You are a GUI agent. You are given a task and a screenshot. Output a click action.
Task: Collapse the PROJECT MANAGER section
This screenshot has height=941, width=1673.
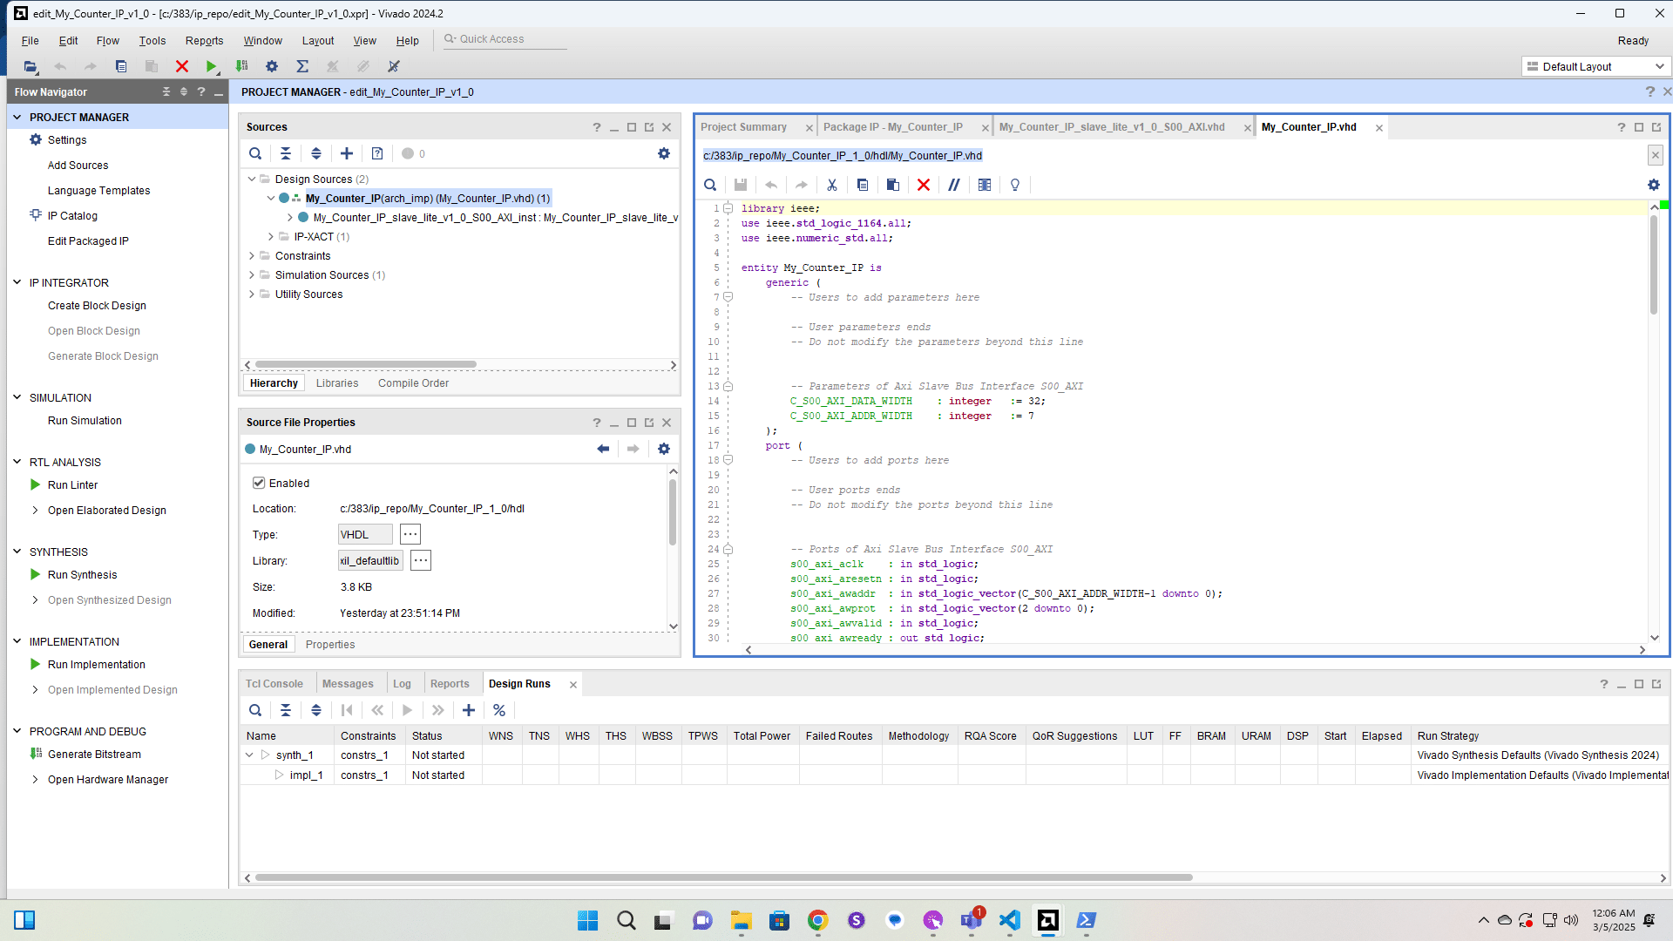coord(17,117)
